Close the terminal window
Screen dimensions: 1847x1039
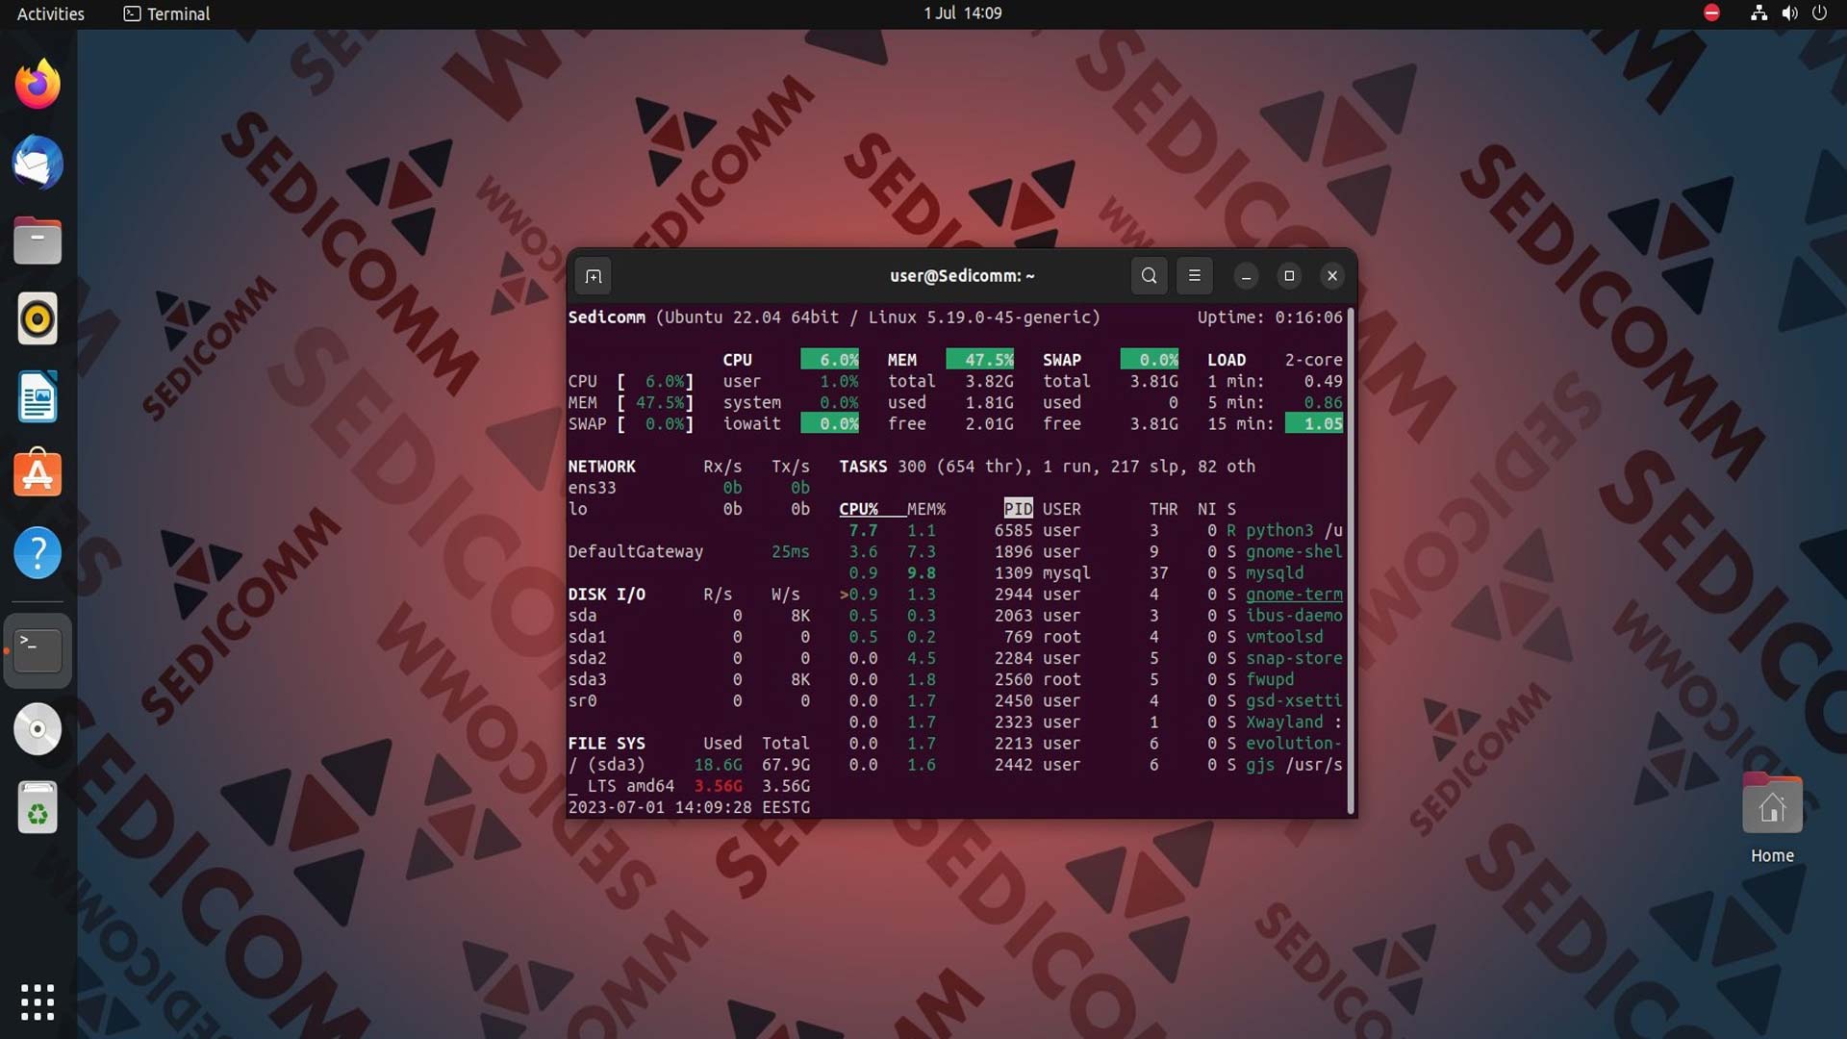pyautogui.click(x=1332, y=276)
